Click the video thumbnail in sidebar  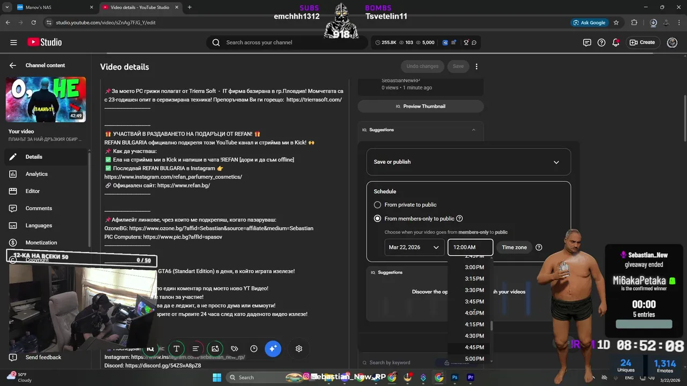coord(46,100)
